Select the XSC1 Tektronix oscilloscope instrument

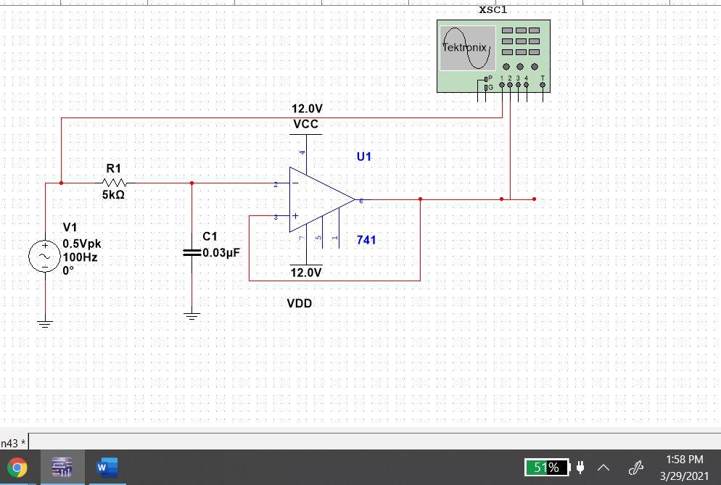[x=493, y=56]
